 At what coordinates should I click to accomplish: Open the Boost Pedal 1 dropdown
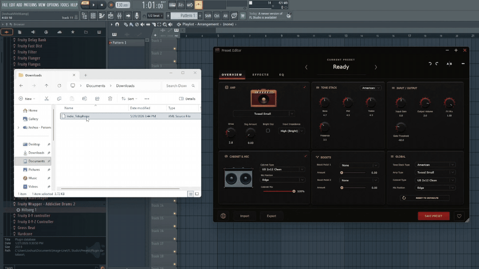click(359, 165)
